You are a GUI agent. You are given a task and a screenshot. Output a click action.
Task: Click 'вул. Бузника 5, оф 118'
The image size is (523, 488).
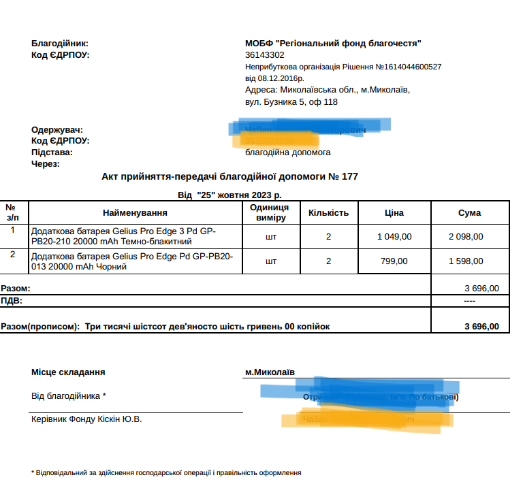(291, 102)
